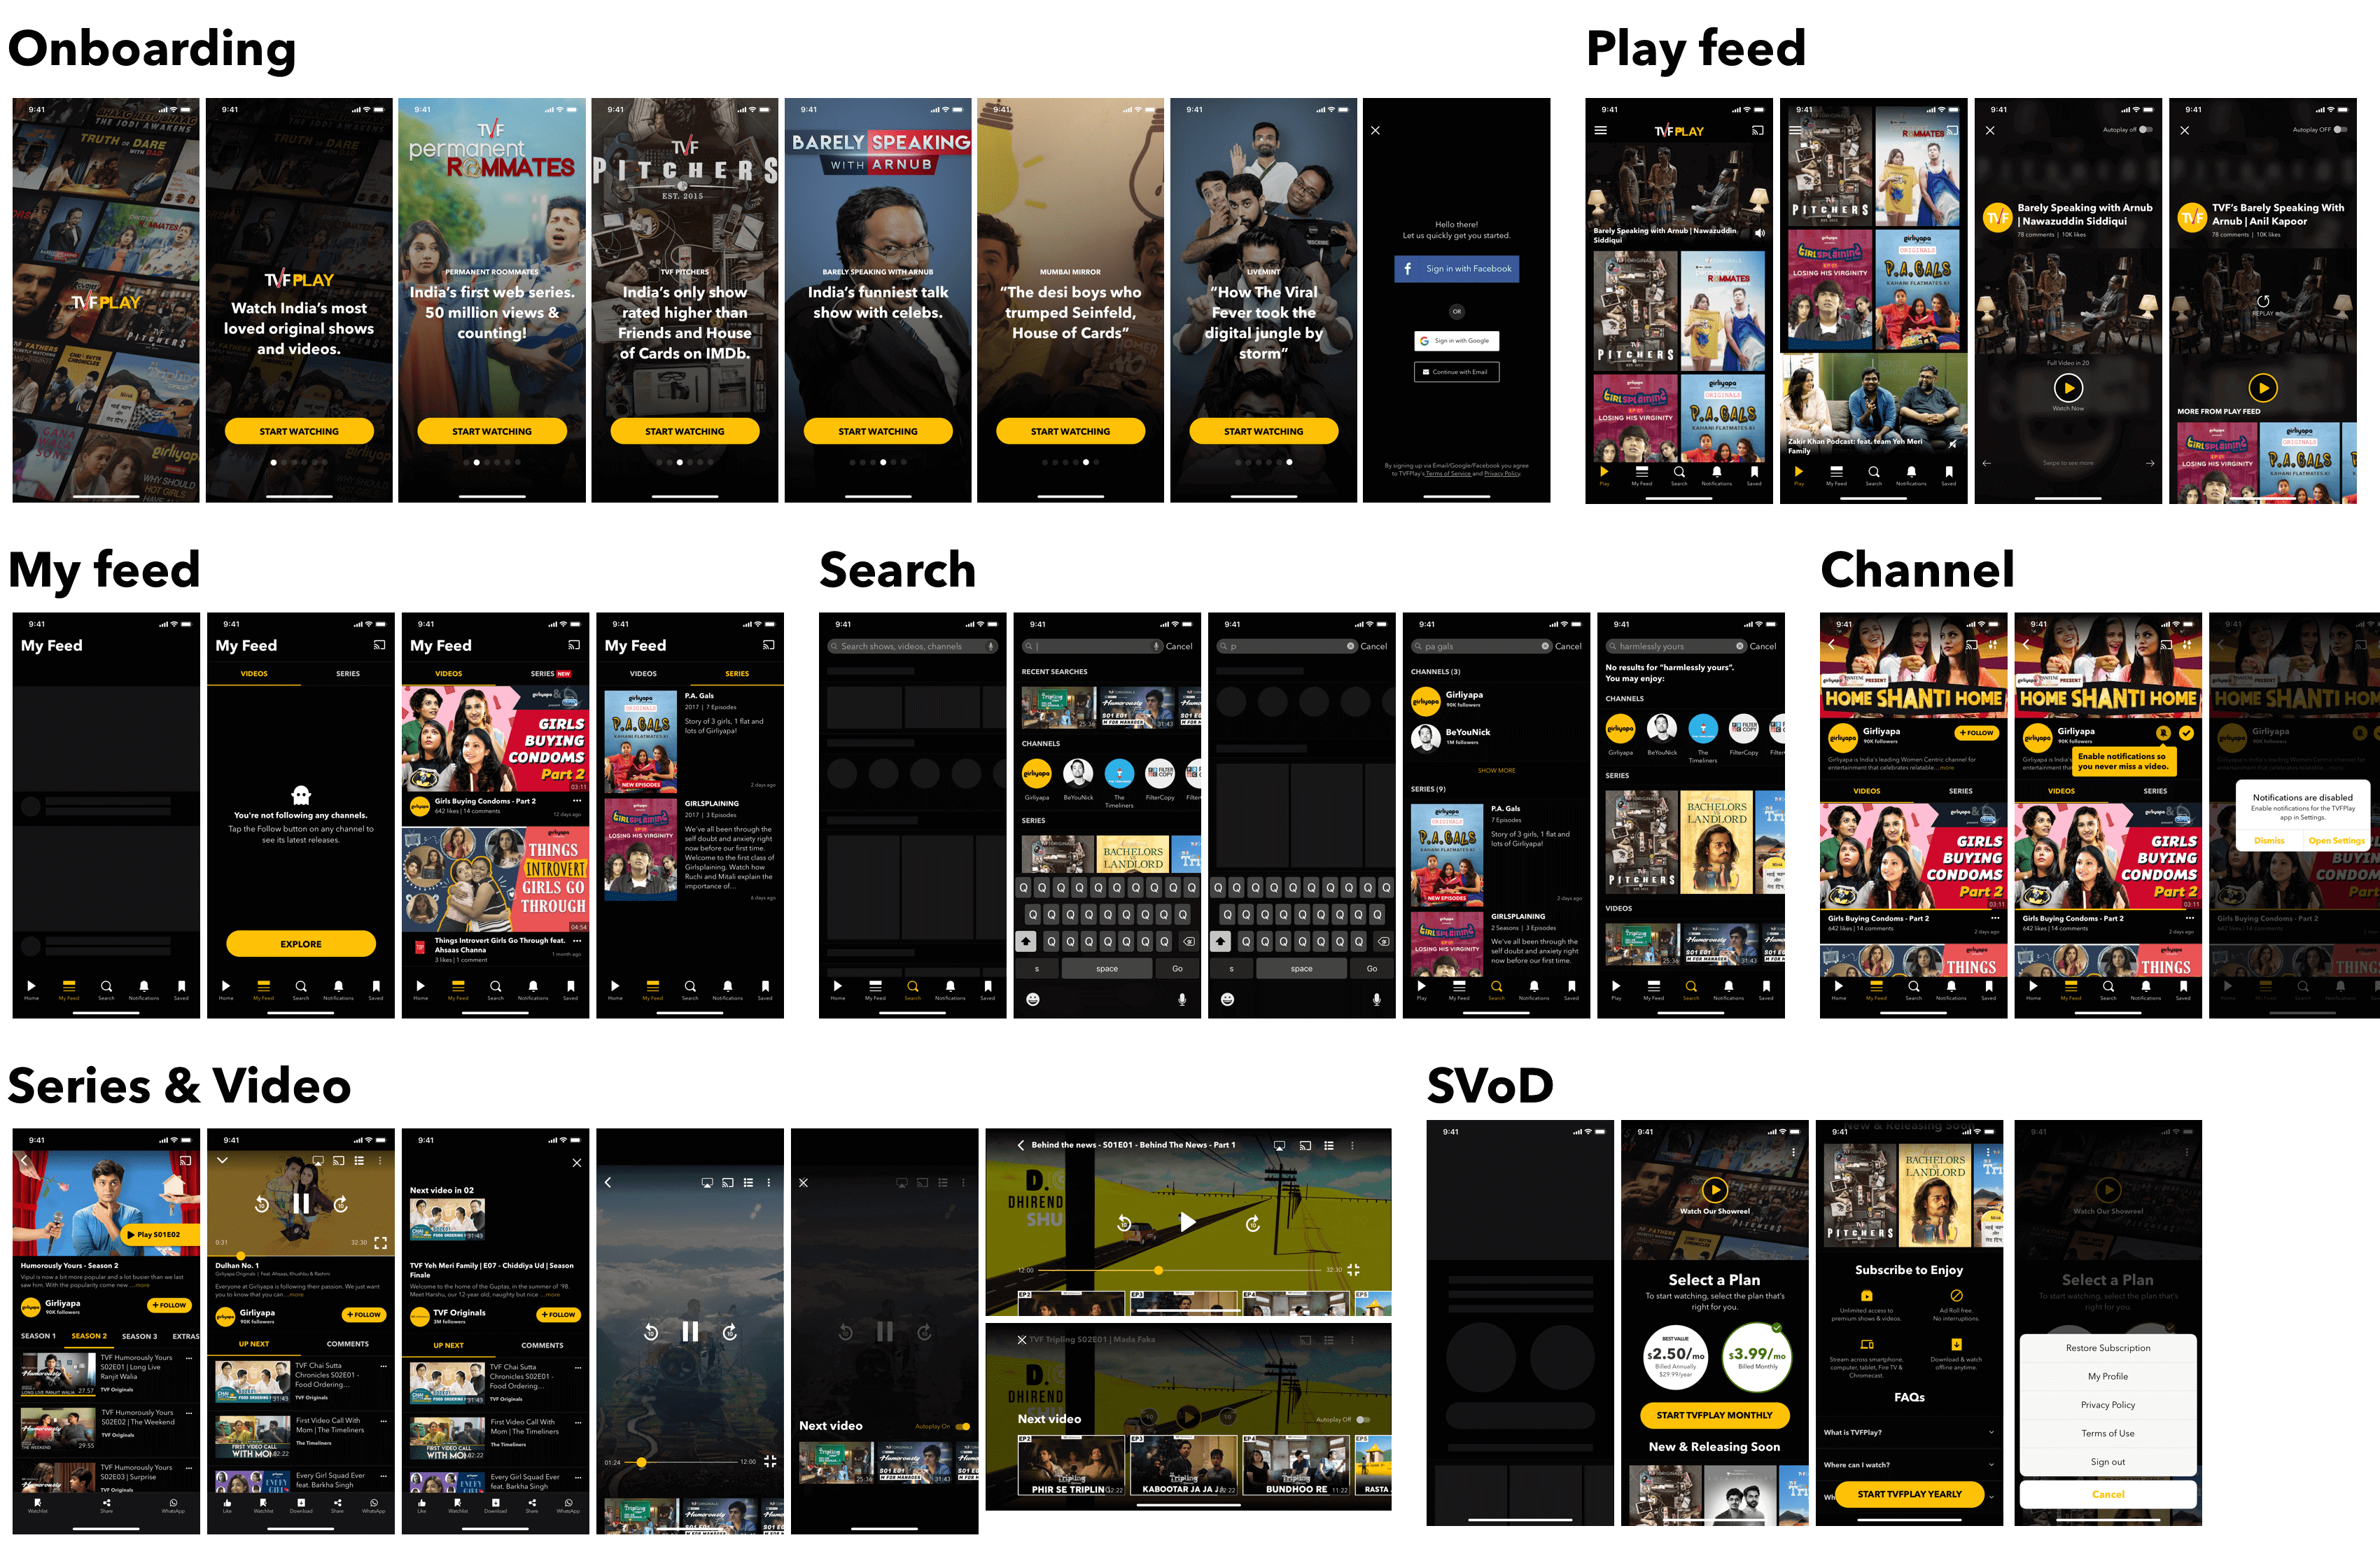Viewport: 2380px width, 1568px height.
Task: Tap Watchlist icon on Humorously Yours bottom bar
Action: pyautogui.click(x=37, y=1503)
